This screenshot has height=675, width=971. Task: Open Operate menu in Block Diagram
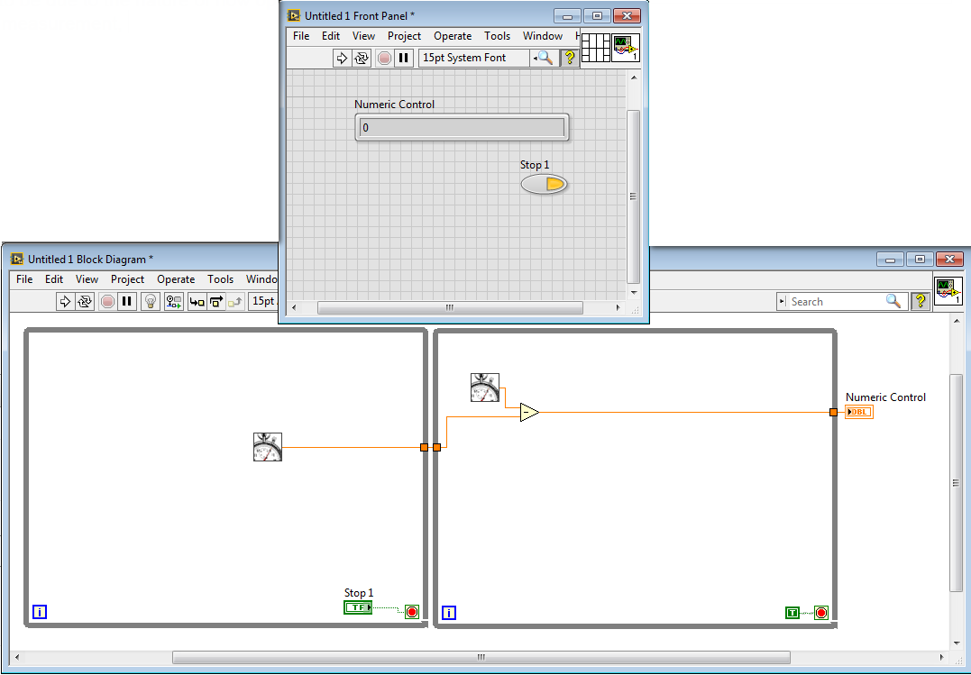coord(176,279)
